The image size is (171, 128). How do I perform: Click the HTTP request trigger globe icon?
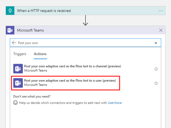tap(10, 11)
